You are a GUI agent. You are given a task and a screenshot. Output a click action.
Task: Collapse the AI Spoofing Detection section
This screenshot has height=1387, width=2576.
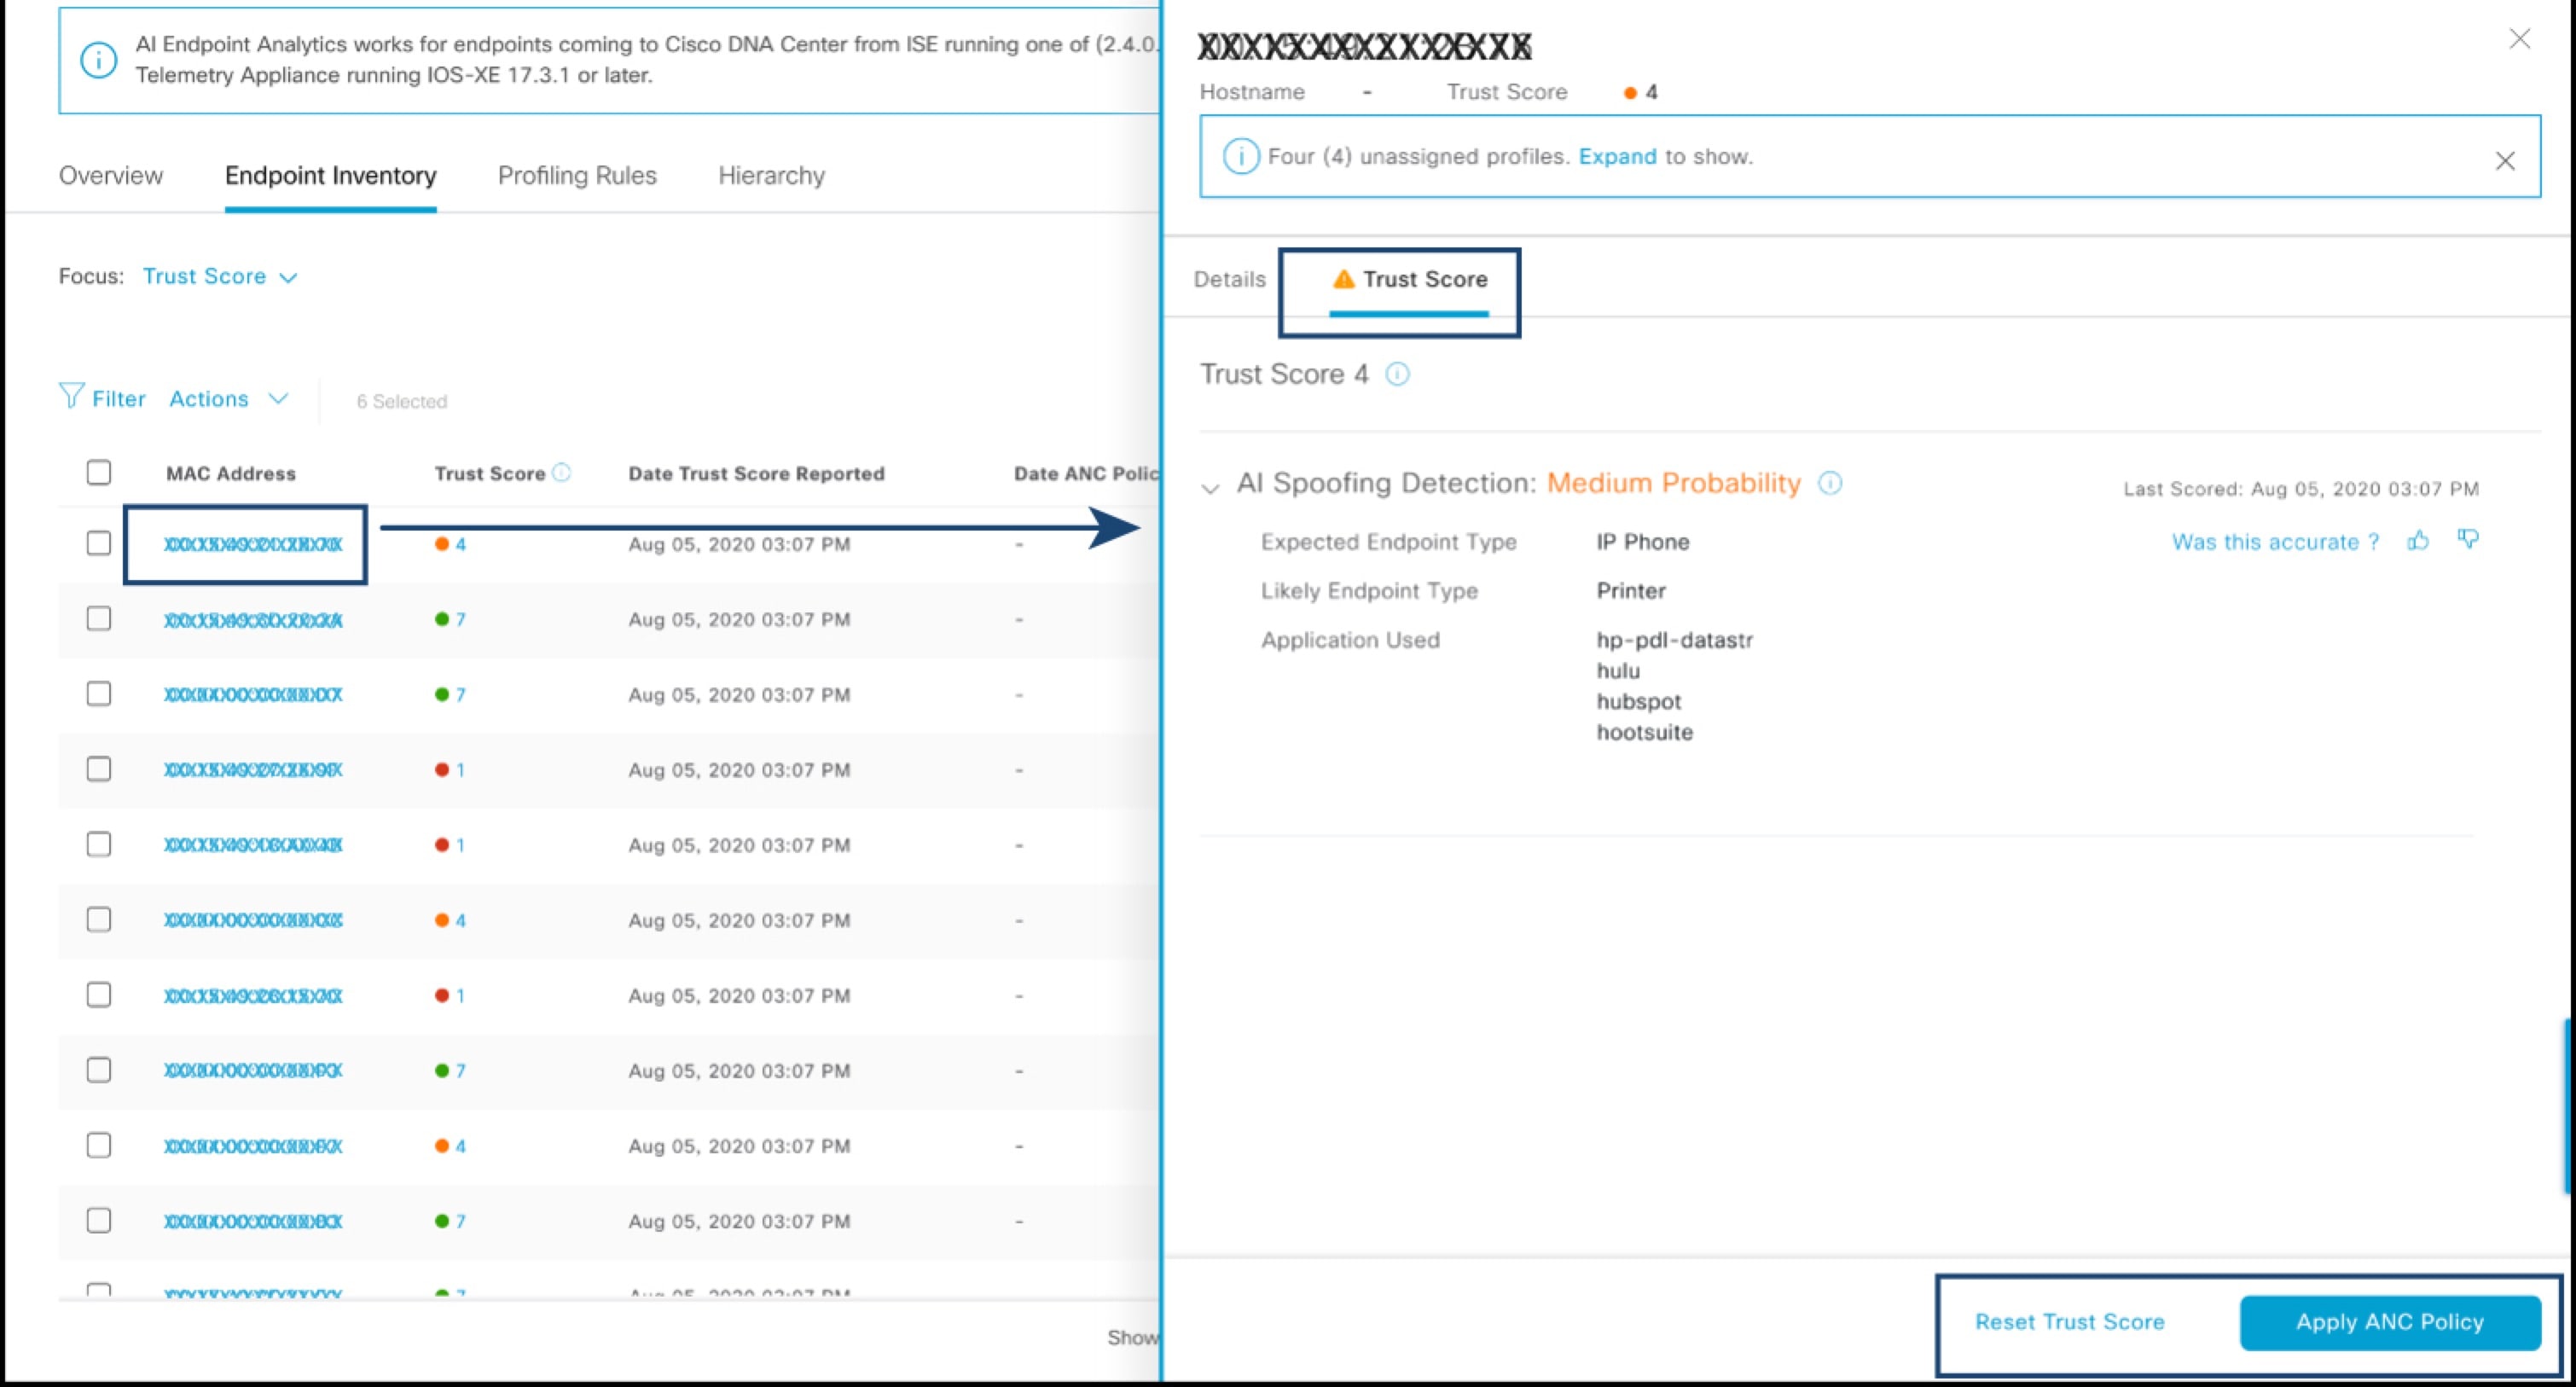1214,485
